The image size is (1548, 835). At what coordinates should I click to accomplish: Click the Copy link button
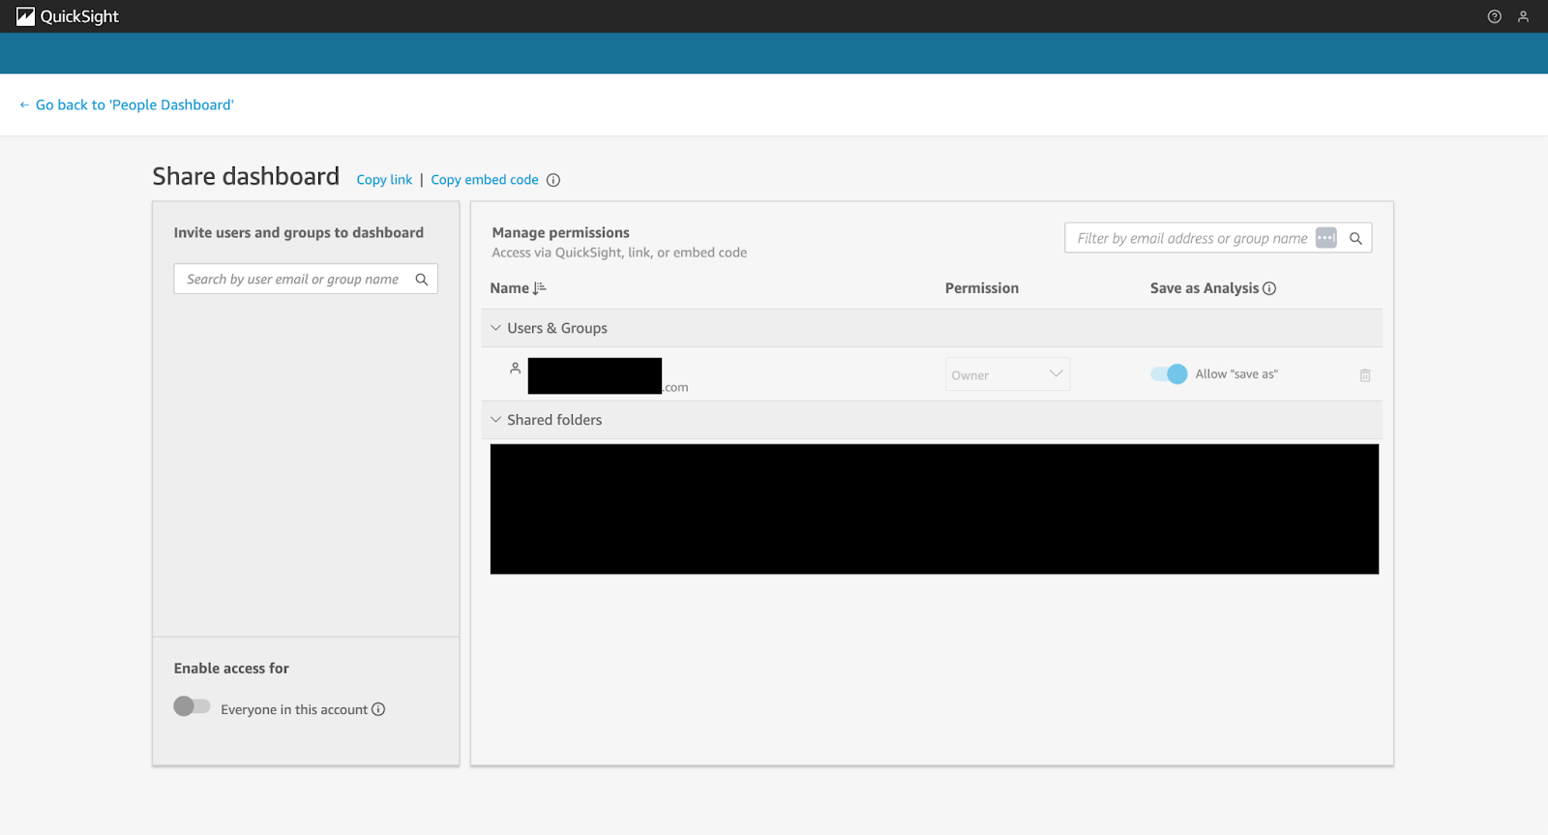384,180
